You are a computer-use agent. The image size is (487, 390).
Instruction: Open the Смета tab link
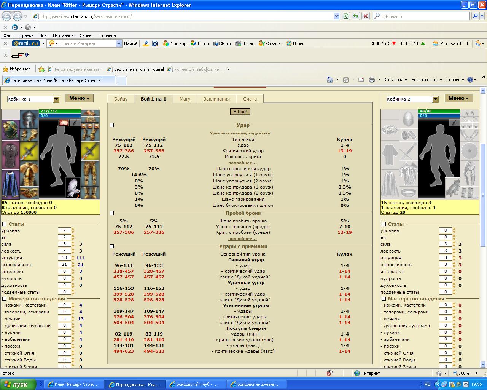(250, 99)
